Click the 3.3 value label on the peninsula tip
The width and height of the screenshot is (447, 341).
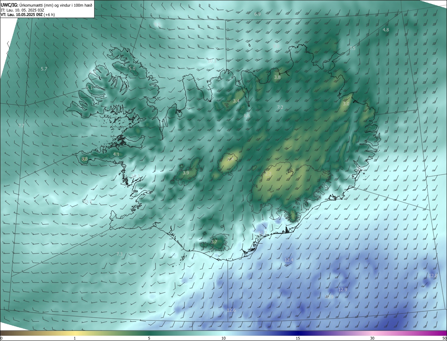(85, 159)
